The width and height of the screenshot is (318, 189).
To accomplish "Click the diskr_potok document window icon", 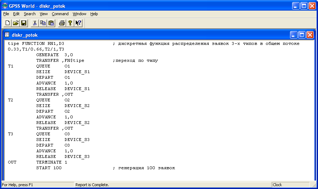I will point(7,35).
